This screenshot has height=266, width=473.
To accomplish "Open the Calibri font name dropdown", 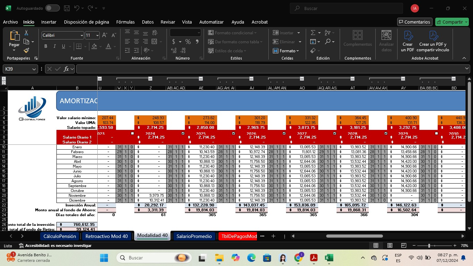I will pyautogui.click(x=82, y=35).
